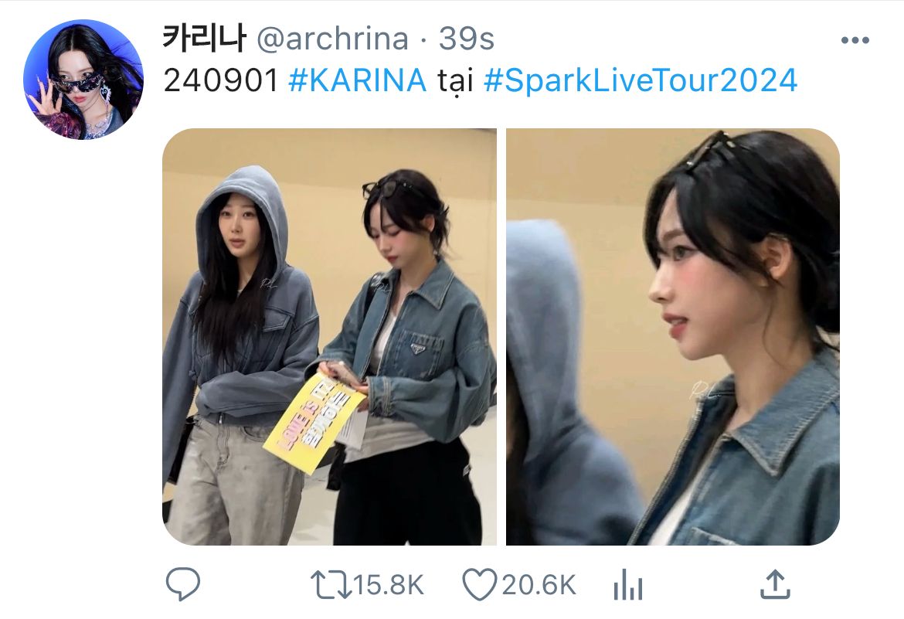The width and height of the screenshot is (904, 619).
Task: Open the 카리나 display name
Action: coord(205,39)
